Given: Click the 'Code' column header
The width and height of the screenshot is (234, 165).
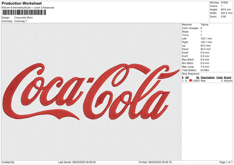Looking at the screenshot, I should 220,77.
